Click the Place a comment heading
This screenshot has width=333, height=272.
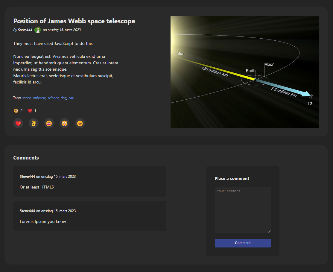tap(232, 179)
